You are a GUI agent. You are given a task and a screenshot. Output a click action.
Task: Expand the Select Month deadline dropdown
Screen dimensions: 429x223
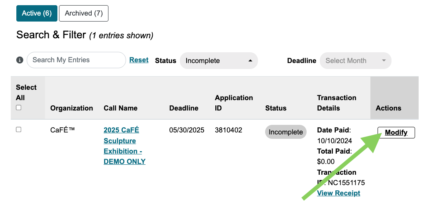coord(355,61)
